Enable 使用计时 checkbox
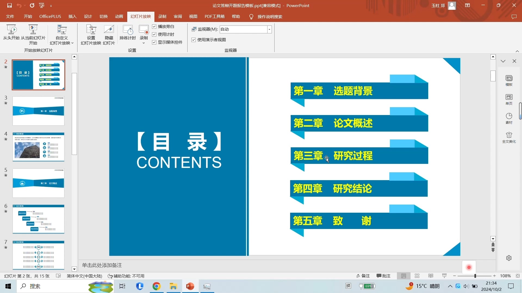Screen dimensions: 522x293 (x=154, y=34)
